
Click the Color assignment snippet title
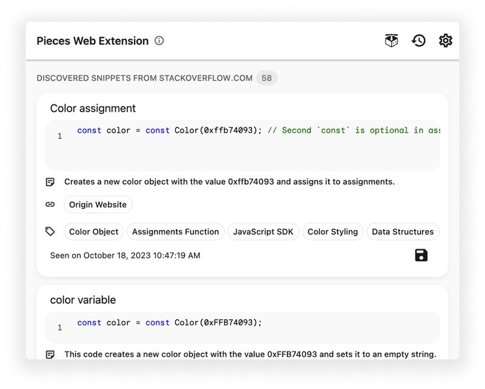coord(92,108)
